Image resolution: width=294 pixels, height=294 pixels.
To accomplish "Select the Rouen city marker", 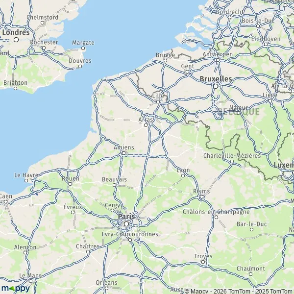I will tap(70, 184).
